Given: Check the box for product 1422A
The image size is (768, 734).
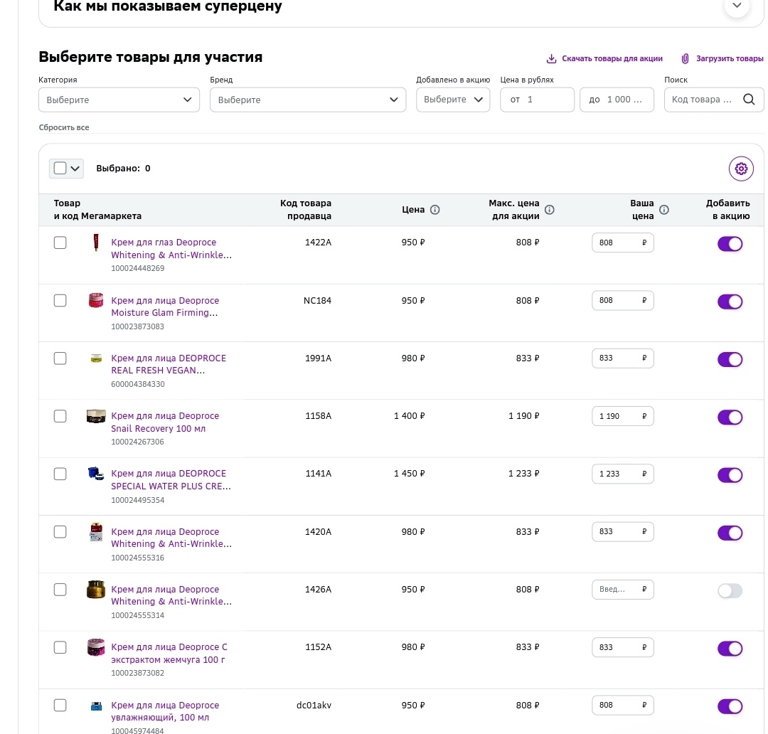Looking at the screenshot, I should 60,243.
